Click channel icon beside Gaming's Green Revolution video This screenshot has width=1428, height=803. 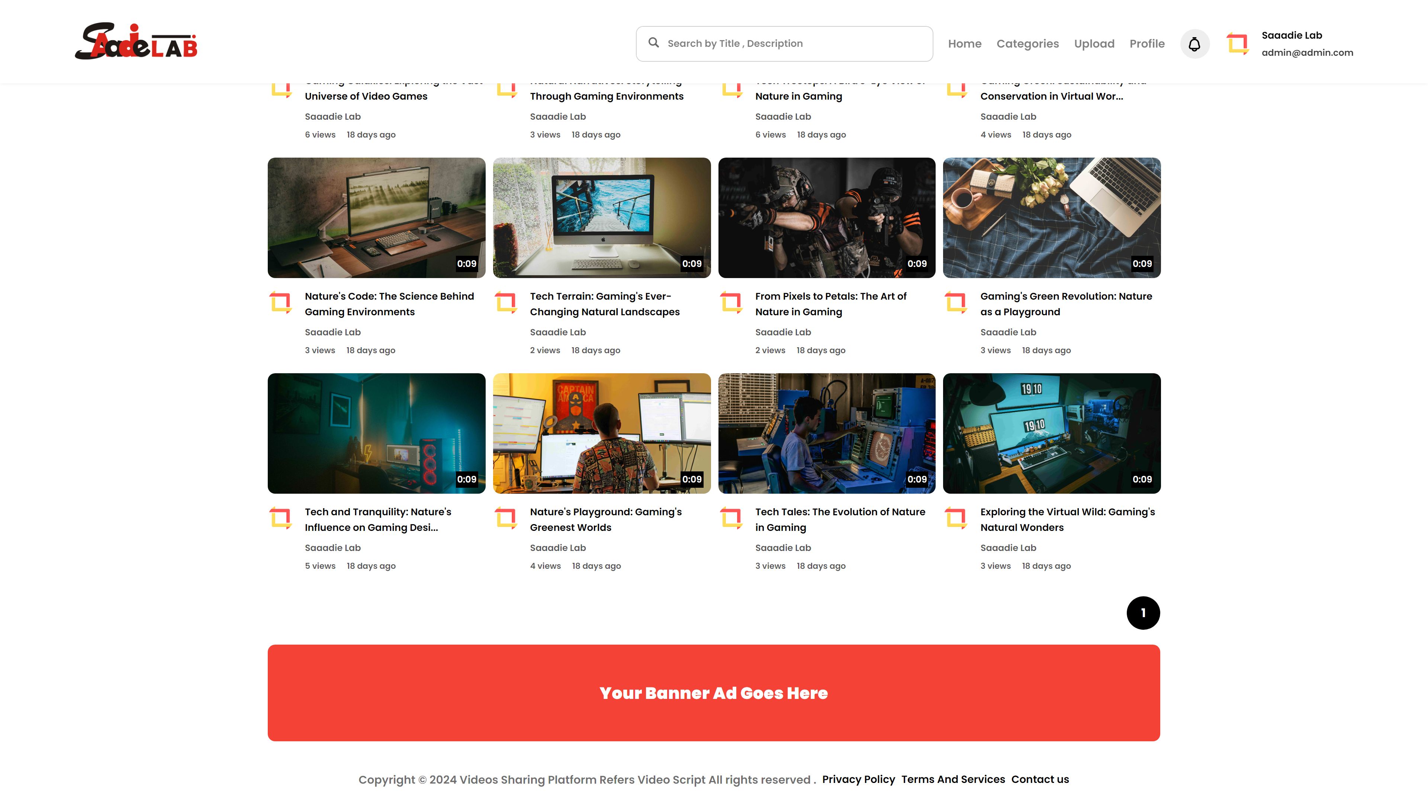[956, 303]
